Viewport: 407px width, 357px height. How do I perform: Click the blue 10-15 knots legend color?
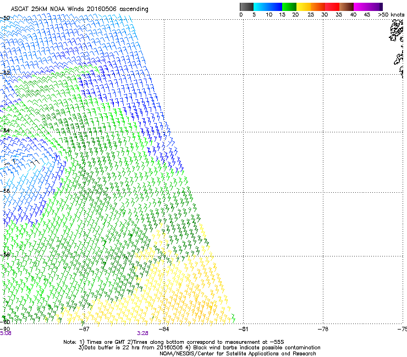[x=275, y=7]
